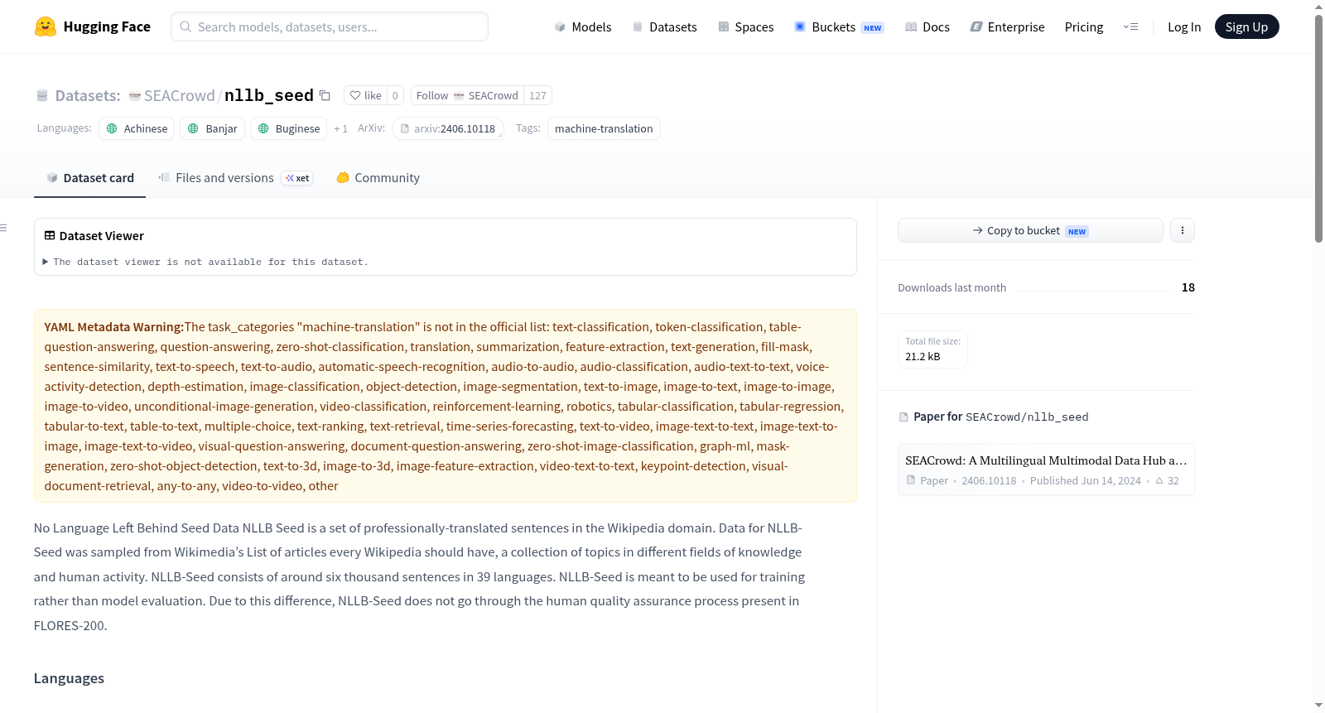Open the Buckets page
This screenshot has width=1325, height=713.
point(839,26)
